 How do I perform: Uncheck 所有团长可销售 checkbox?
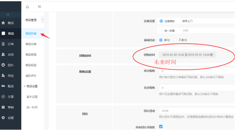(x=161, y=127)
